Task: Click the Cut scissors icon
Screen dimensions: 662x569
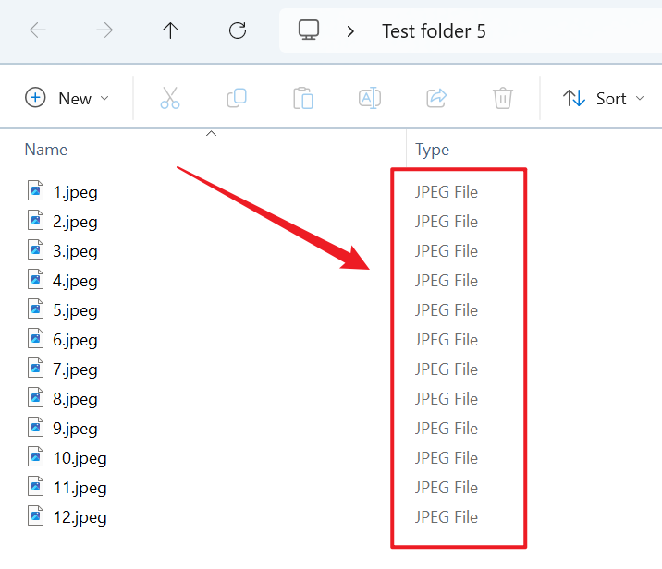Action: (170, 98)
